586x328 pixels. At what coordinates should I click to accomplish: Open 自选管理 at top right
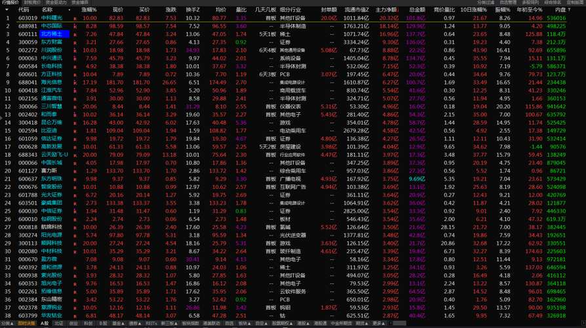[508, 3]
